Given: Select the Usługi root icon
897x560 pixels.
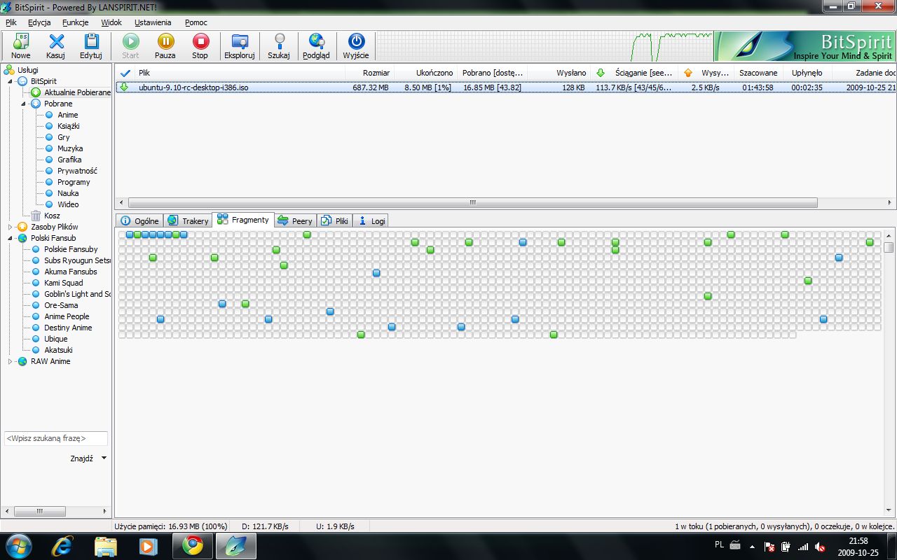Looking at the screenshot, I should coord(9,70).
